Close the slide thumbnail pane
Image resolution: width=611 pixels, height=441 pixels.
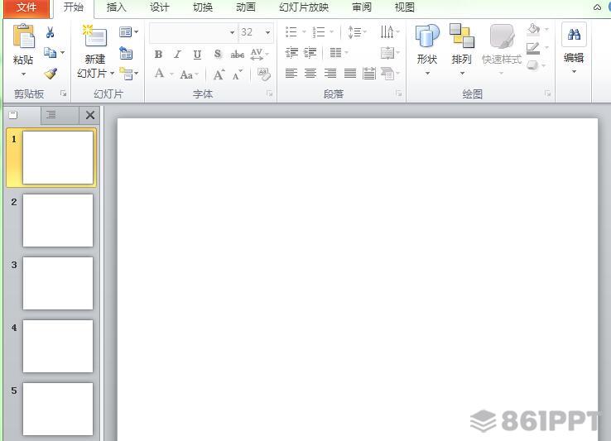click(x=90, y=115)
